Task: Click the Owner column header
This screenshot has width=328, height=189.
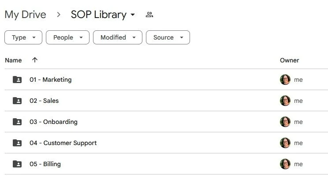Action: point(289,60)
